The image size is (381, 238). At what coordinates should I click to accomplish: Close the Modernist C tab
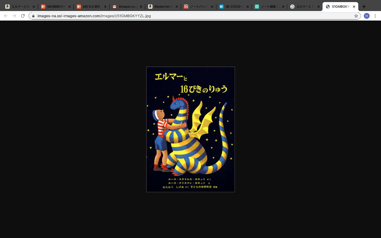[177, 7]
